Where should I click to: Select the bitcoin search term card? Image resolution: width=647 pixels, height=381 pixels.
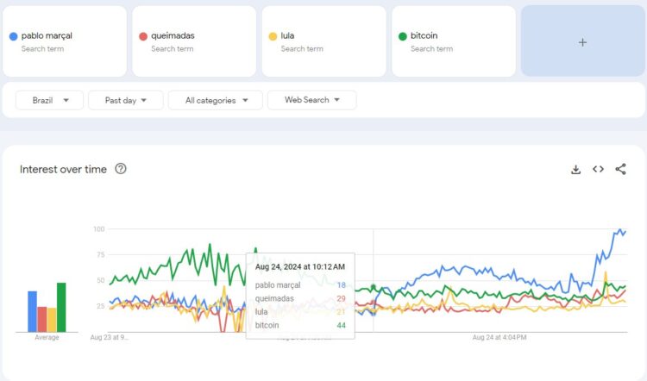(x=453, y=41)
